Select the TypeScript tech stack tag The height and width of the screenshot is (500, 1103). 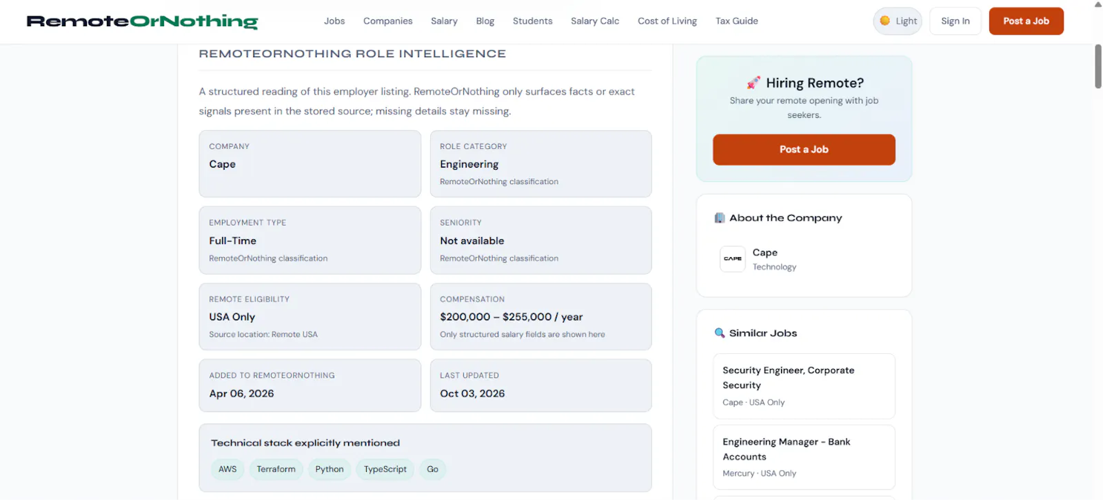[385, 470]
